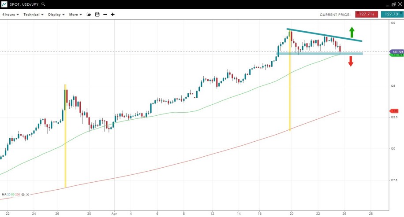Click the chart logo icon in title bar
The height and width of the screenshot is (217, 404).
point(4,4)
